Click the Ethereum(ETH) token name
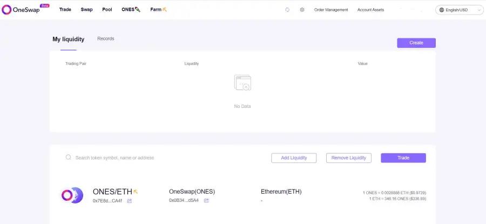 pyautogui.click(x=281, y=192)
